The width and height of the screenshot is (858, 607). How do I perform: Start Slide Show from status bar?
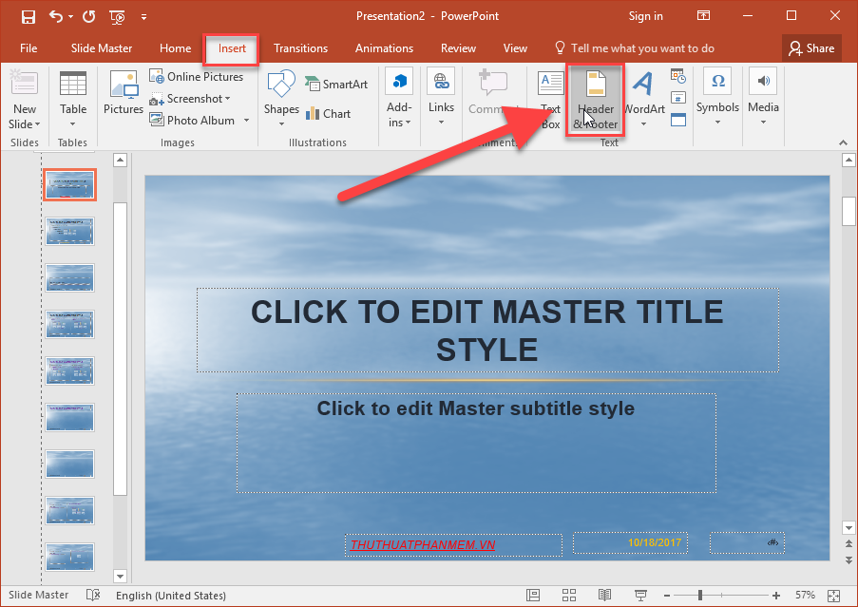[x=640, y=595]
